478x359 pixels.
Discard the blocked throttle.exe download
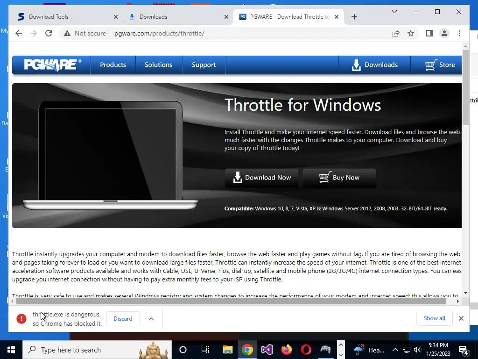[123, 319]
